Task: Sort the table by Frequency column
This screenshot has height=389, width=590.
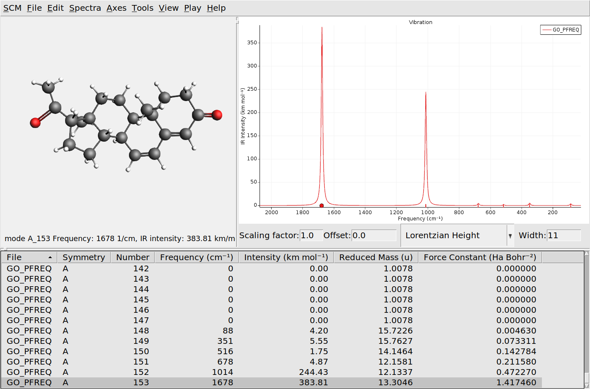Action: 196,257
